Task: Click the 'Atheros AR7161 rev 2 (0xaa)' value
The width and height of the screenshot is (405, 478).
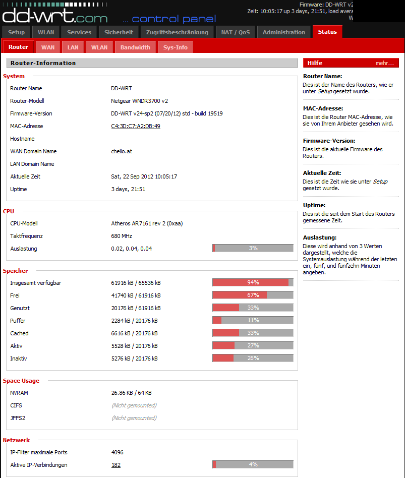Action: [x=147, y=223]
